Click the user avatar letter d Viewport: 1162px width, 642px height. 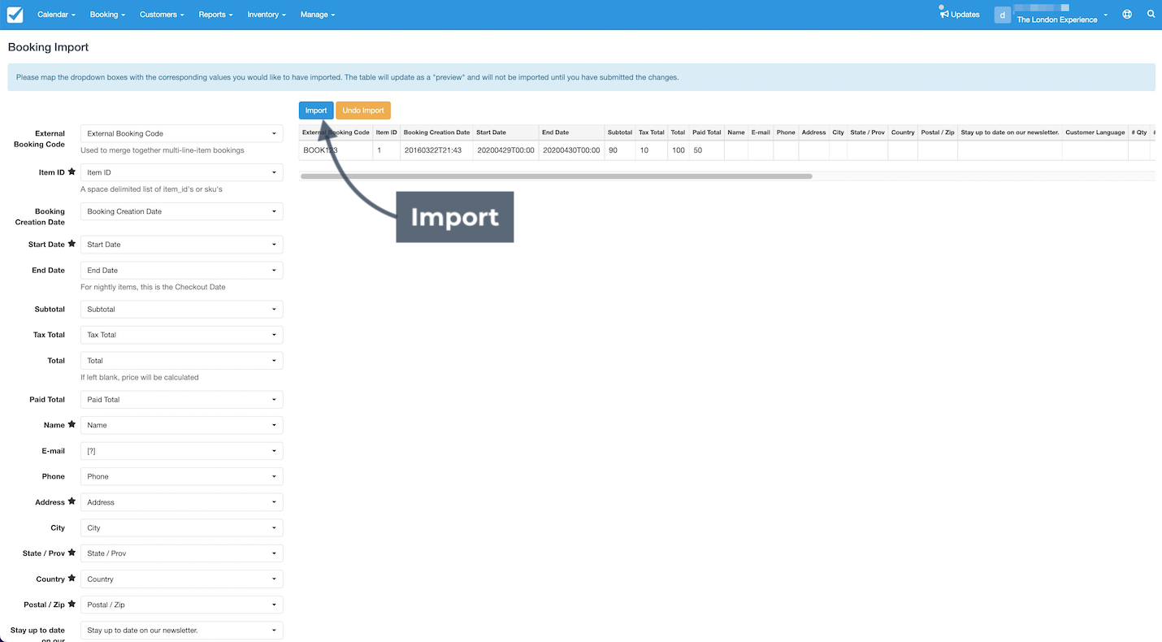point(1003,15)
